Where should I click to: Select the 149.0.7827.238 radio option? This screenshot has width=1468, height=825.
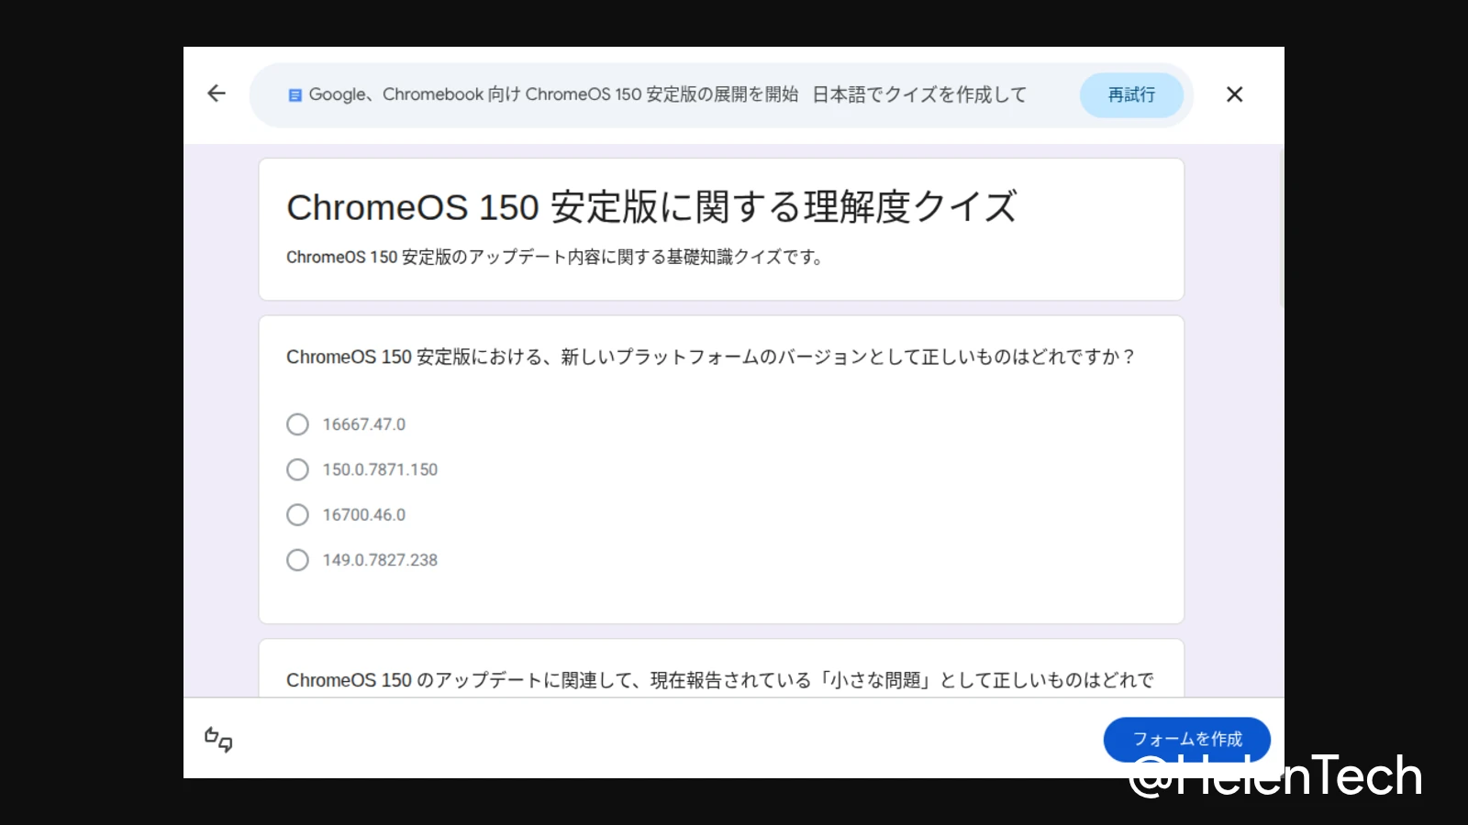click(x=297, y=560)
